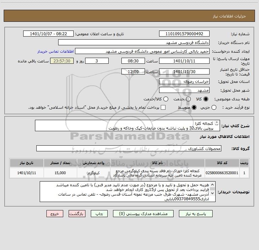Click the تاریخ نیاز column header
This screenshot has width=259, height=250.
tap(27, 163)
